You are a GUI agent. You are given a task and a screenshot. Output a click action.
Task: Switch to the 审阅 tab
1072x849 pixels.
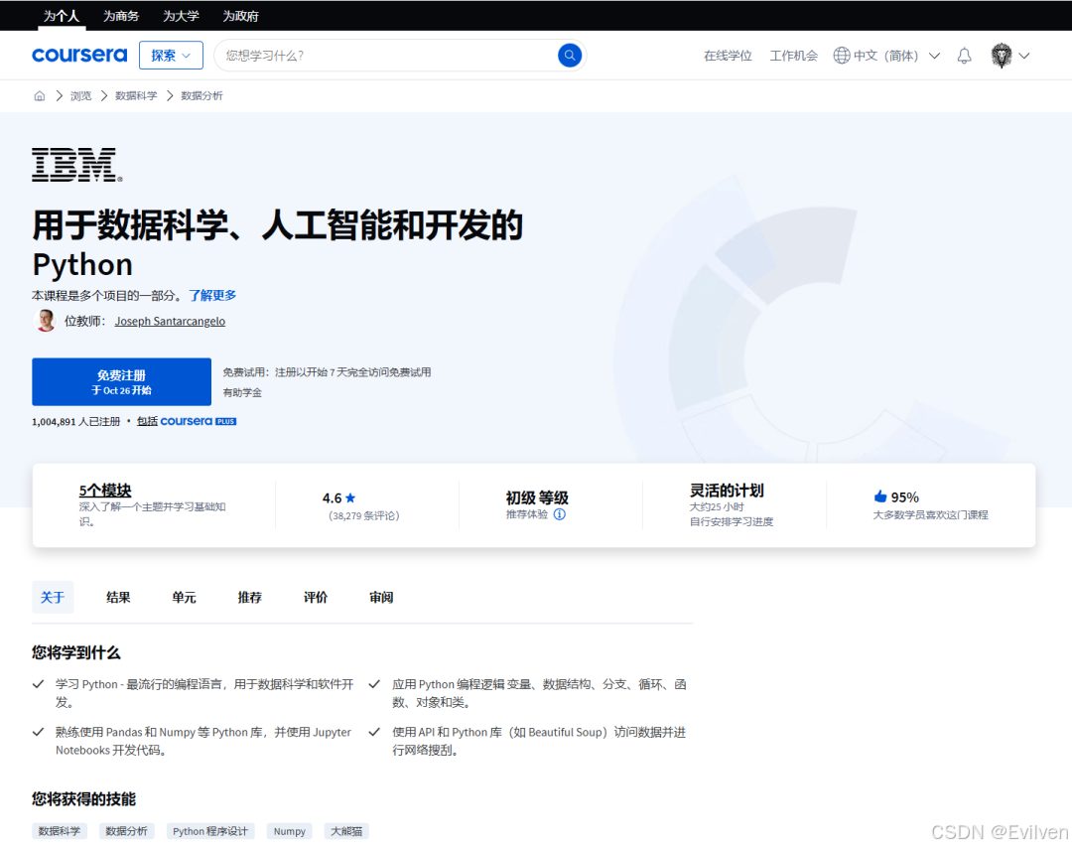pos(381,597)
